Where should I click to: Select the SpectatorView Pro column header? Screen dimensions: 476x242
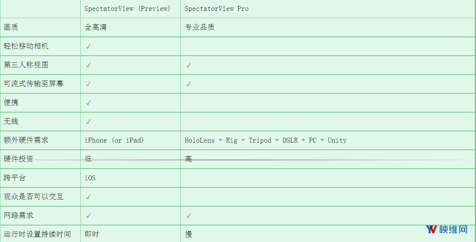(217, 9)
